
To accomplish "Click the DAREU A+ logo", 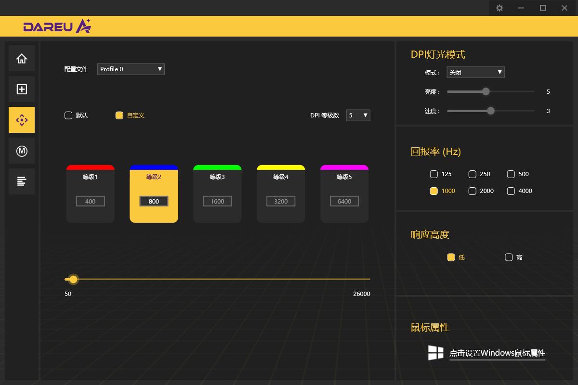I will [57, 26].
